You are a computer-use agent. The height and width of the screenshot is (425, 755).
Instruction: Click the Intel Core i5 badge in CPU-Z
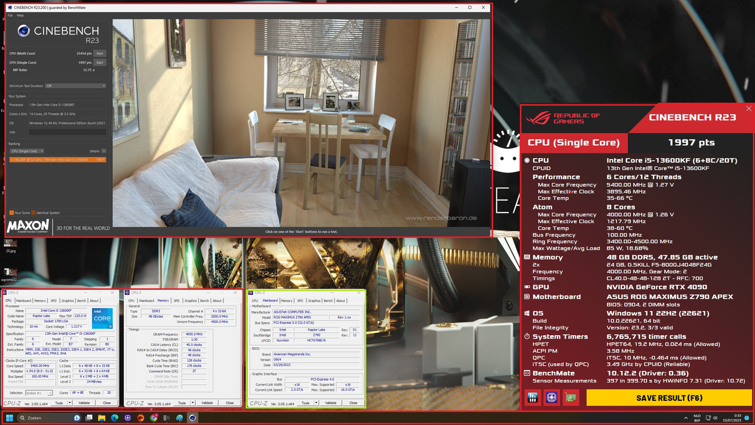pos(102,318)
